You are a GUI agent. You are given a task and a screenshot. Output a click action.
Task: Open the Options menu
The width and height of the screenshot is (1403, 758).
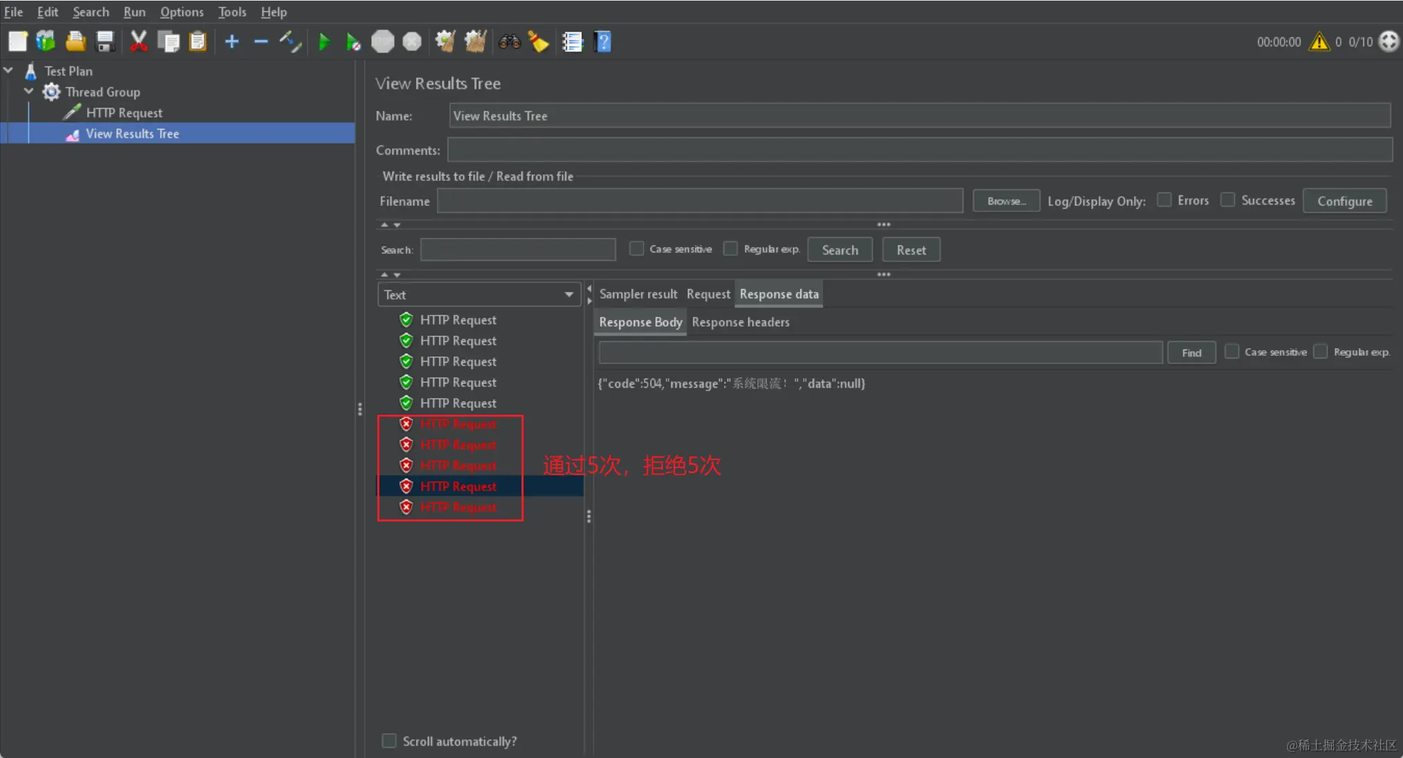tap(182, 12)
